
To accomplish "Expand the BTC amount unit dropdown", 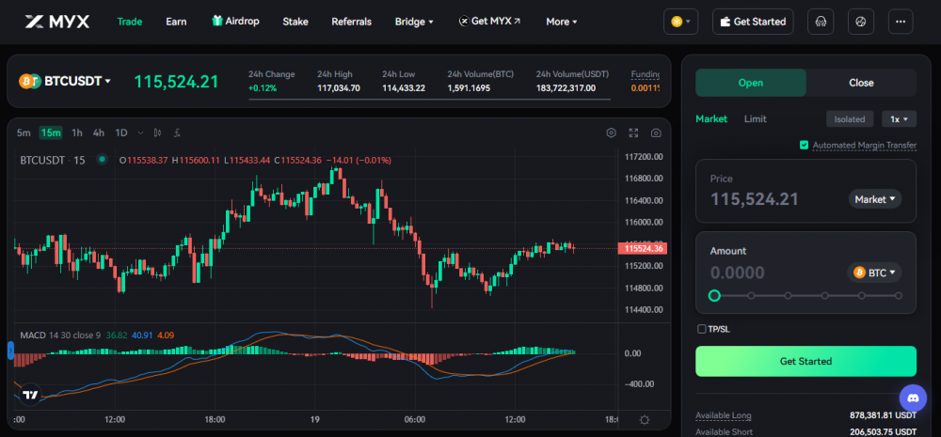I will tap(875, 273).
